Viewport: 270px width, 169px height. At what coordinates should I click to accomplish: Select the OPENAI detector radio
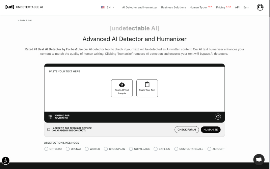[x=68, y=149]
